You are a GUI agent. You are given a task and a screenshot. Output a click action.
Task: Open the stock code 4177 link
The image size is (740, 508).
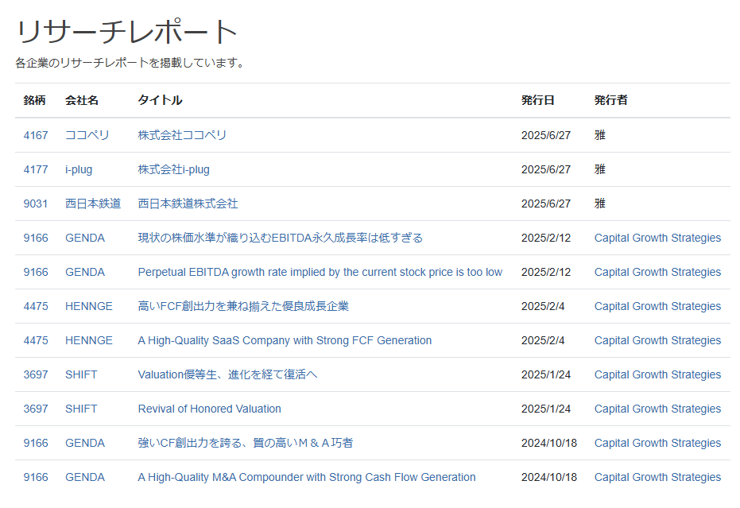[33, 169]
